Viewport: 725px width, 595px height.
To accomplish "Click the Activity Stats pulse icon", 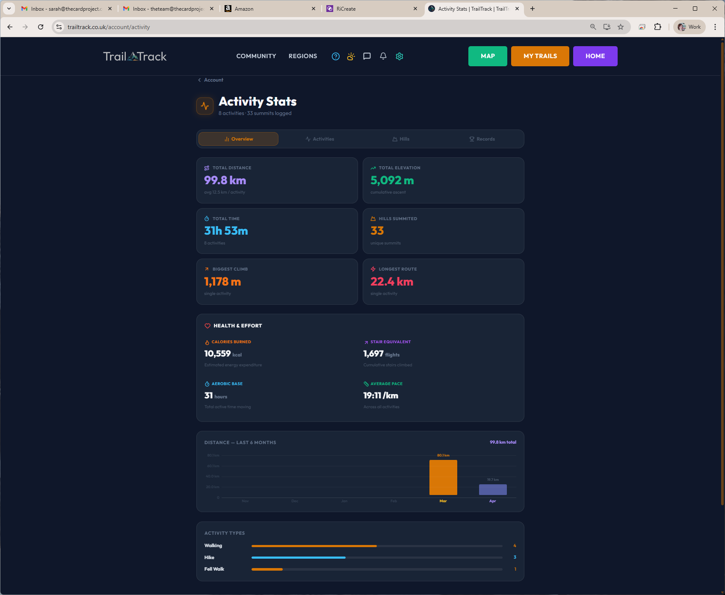I will [205, 106].
